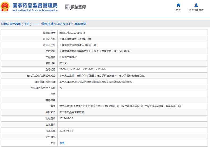Select model specs XSCM-I、XSCM-II value

(x=83, y=69)
